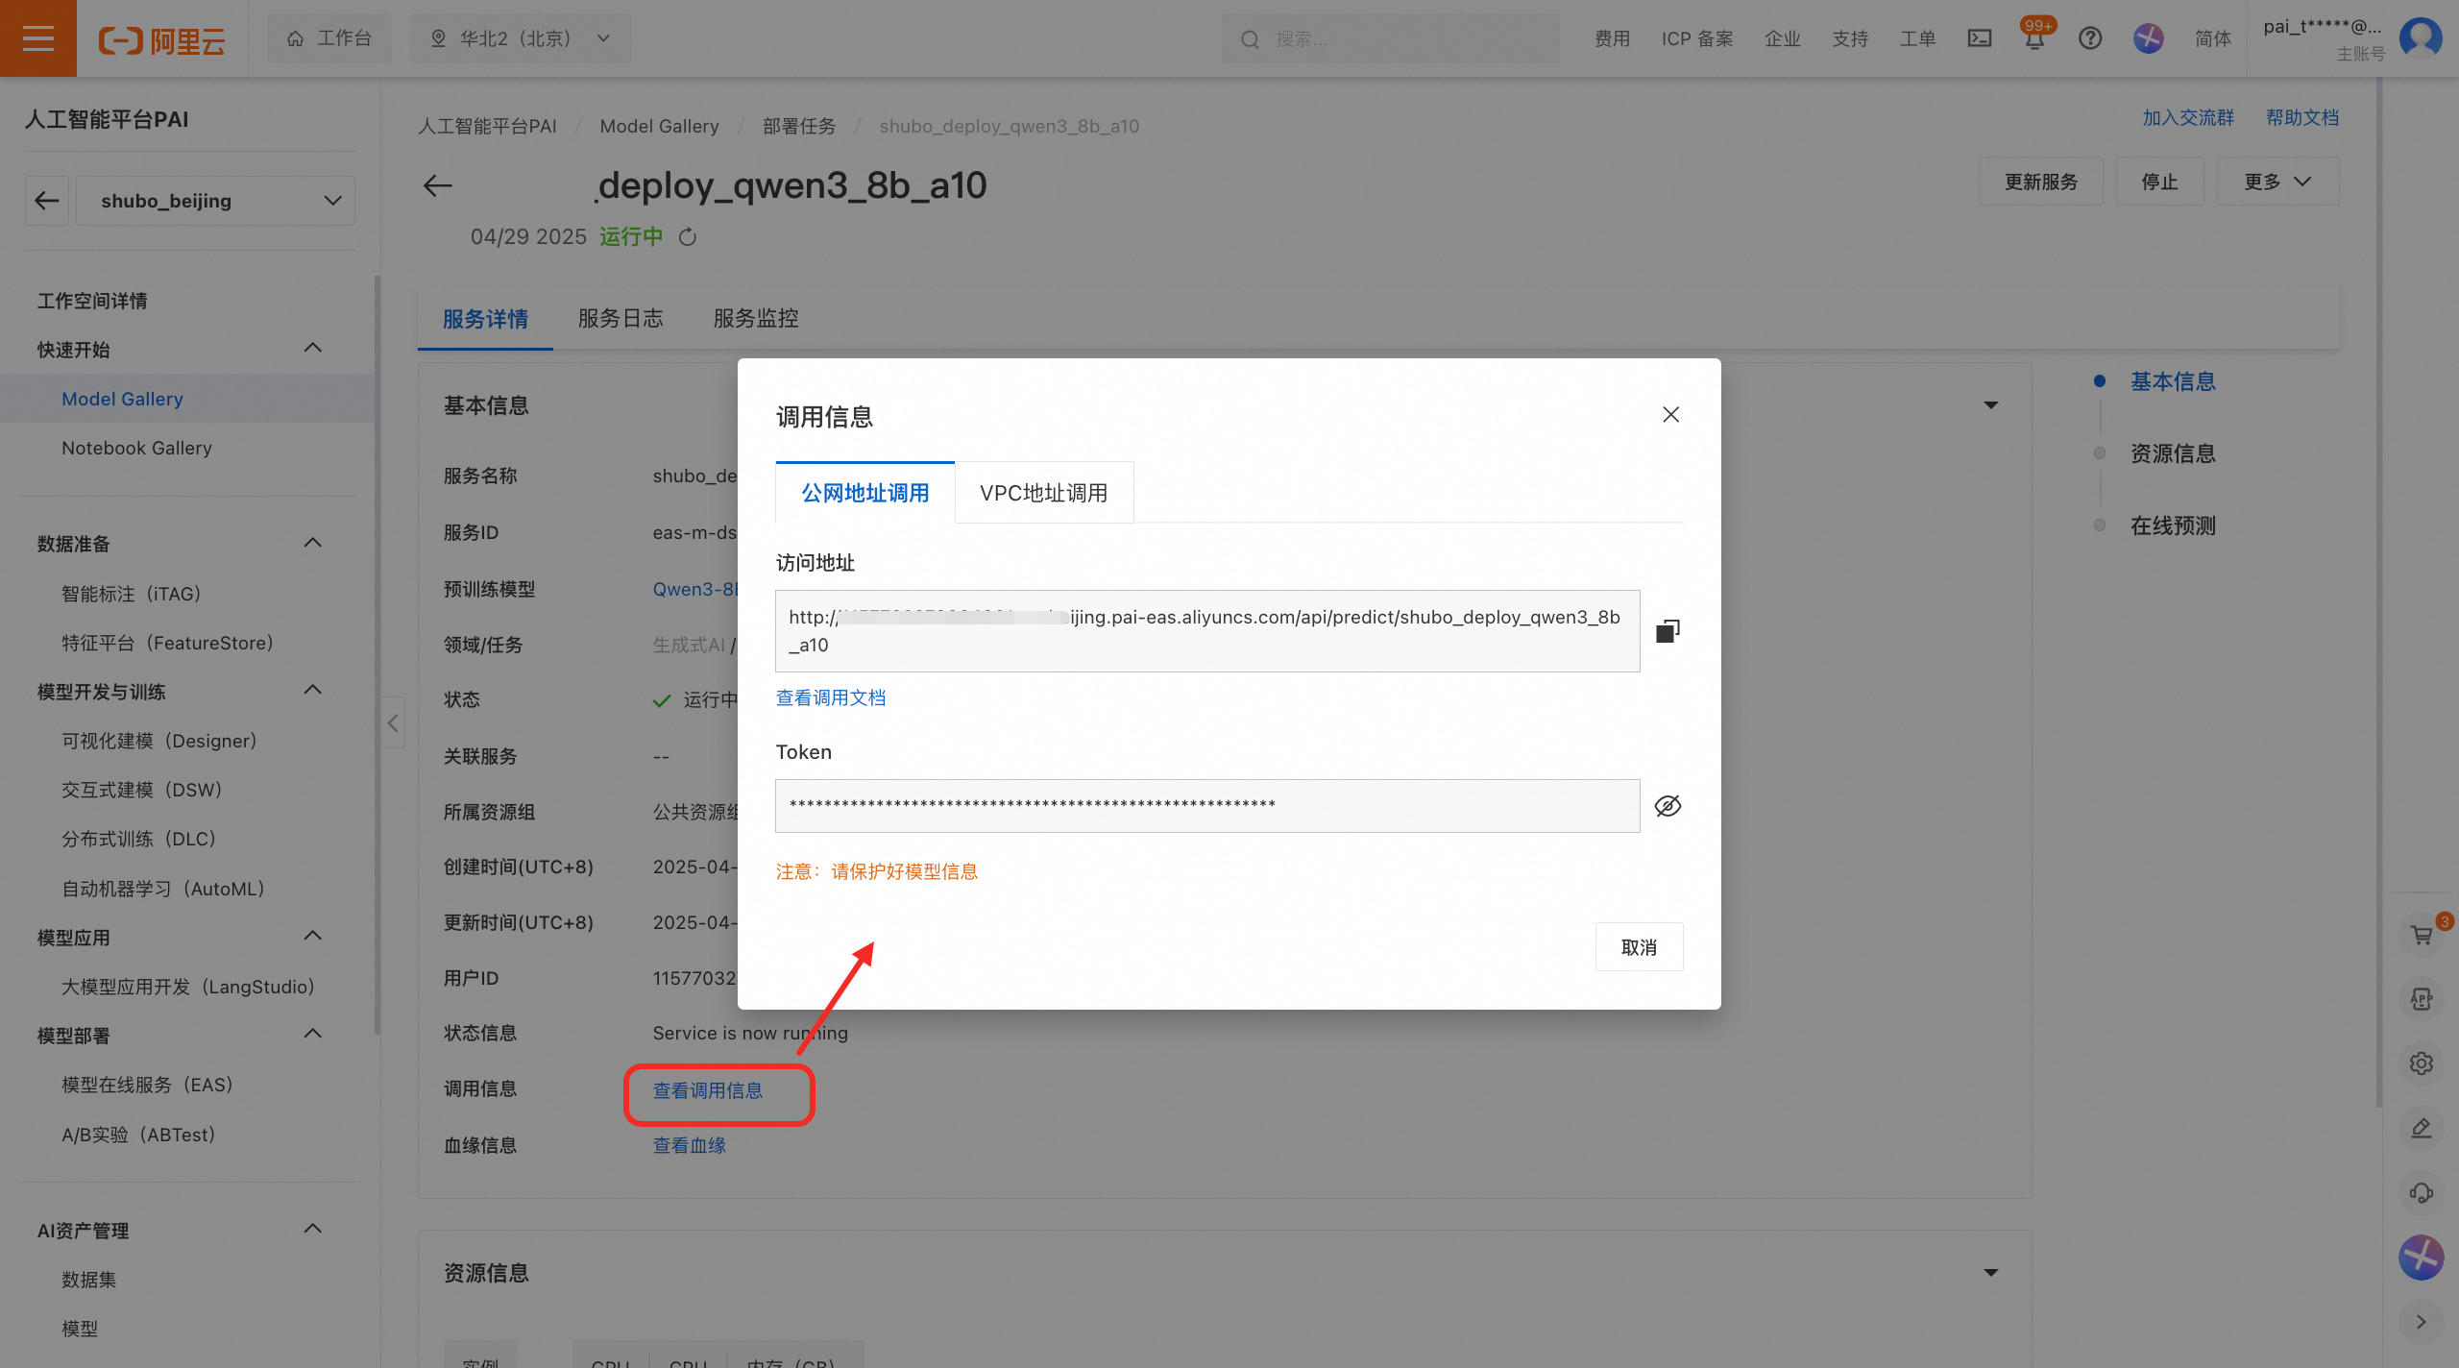This screenshot has width=2459, height=1368.
Task: Open the 华北2（北京）region dropdown
Action: coord(521,38)
